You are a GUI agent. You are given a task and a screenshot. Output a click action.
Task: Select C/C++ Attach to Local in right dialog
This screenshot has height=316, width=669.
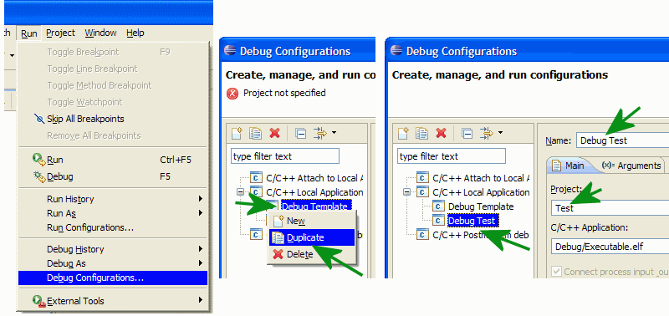point(480,178)
